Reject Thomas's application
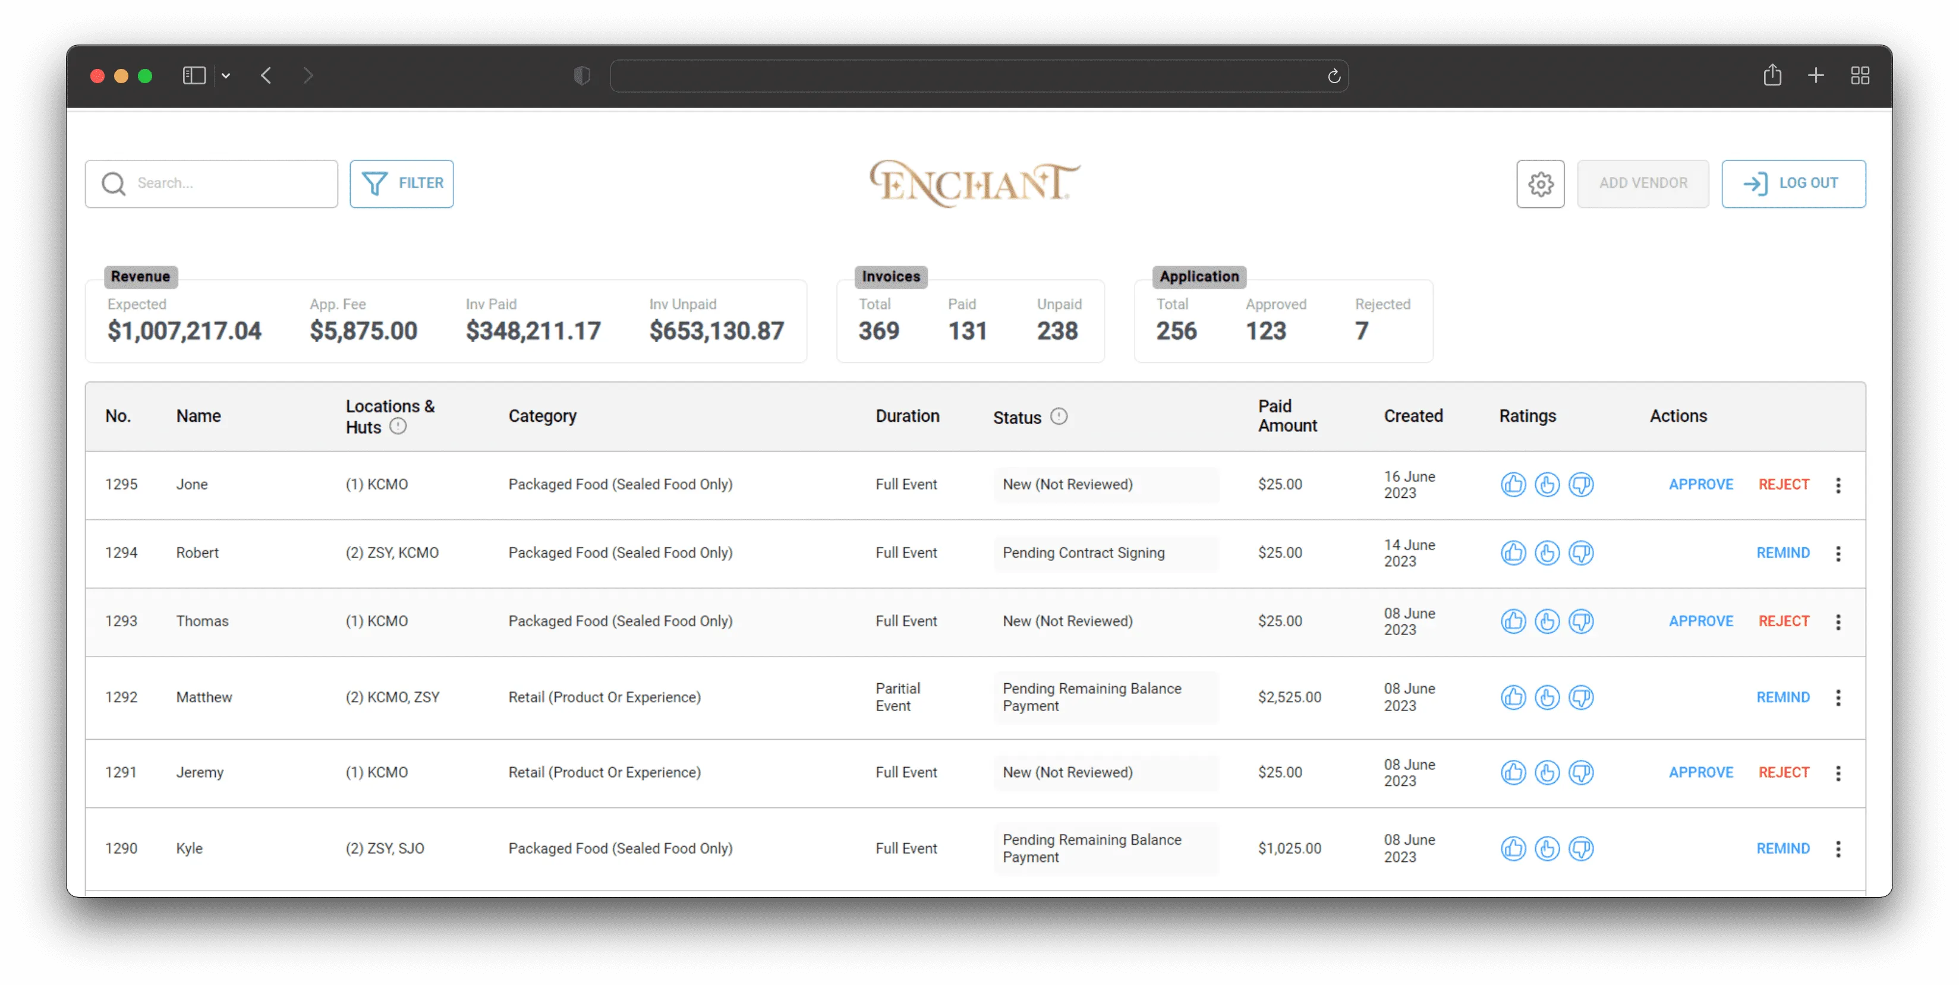The width and height of the screenshot is (1959, 985). [x=1783, y=621]
